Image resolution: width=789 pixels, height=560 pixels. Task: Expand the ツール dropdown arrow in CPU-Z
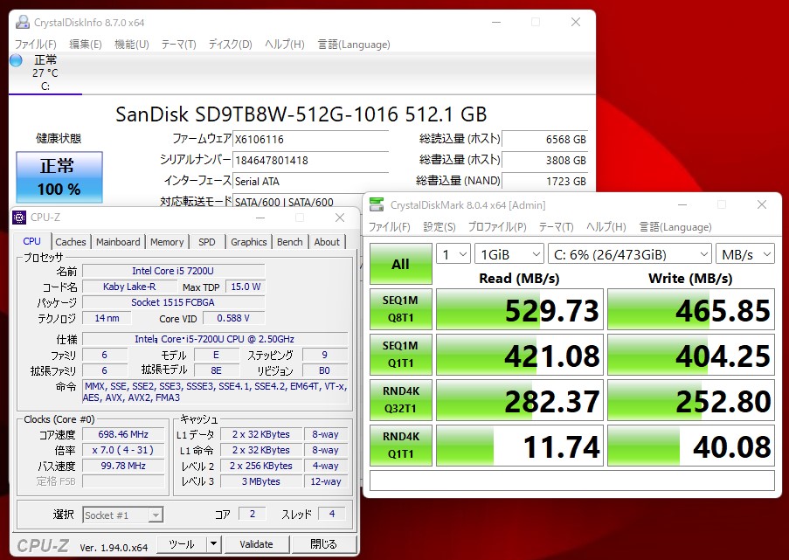(x=214, y=544)
